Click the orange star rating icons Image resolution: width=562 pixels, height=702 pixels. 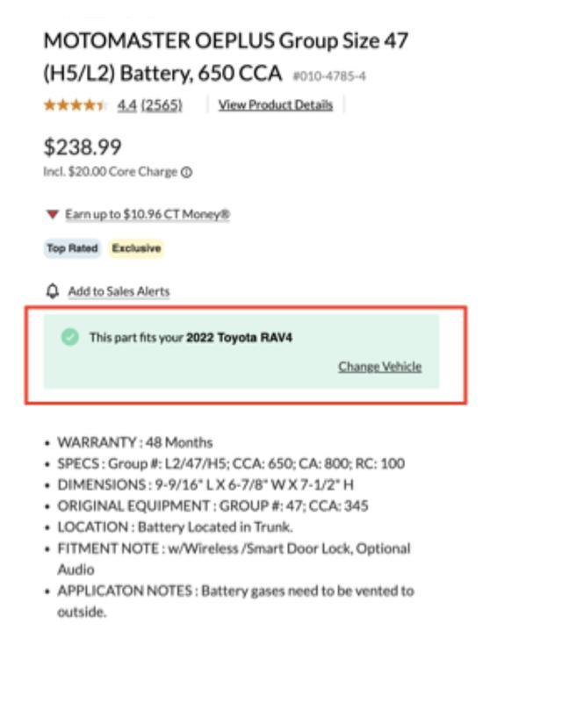tap(76, 105)
